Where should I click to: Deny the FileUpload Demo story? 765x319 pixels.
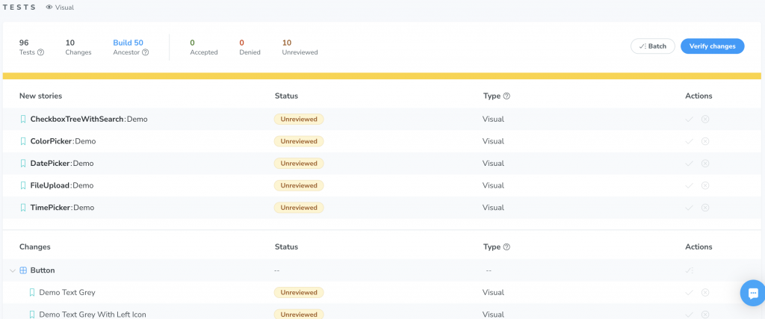[x=705, y=185]
